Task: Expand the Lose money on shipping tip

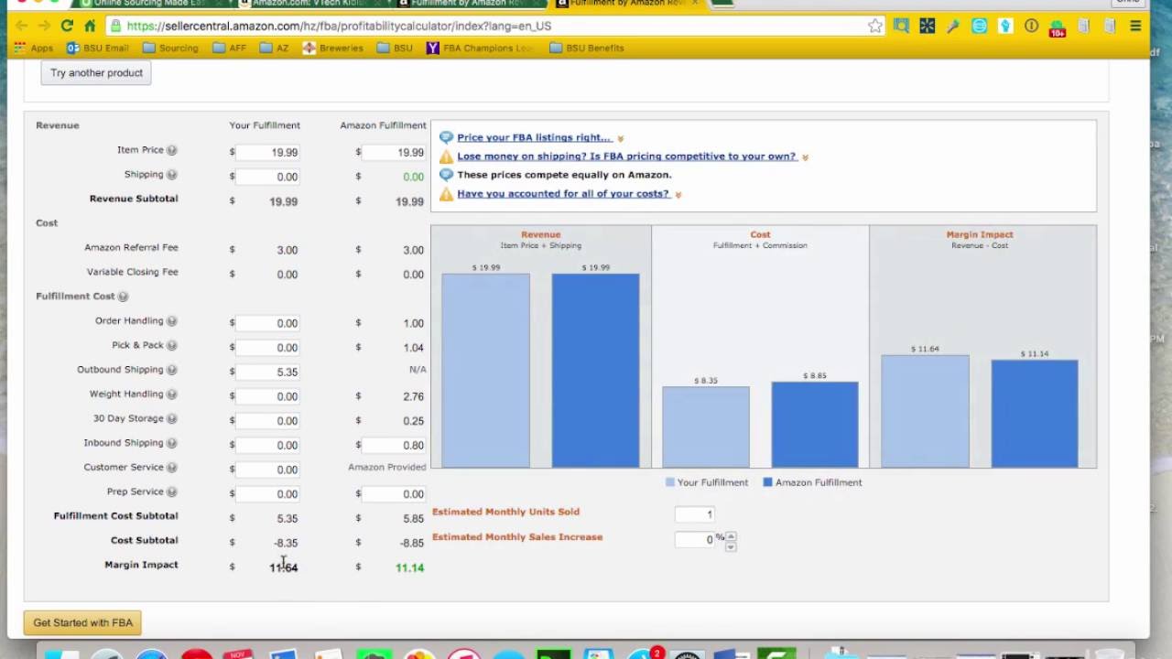Action: (x=806, y=157)
